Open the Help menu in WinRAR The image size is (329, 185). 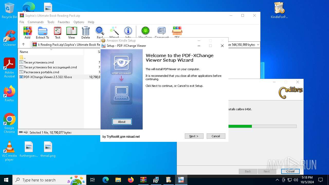91,22
